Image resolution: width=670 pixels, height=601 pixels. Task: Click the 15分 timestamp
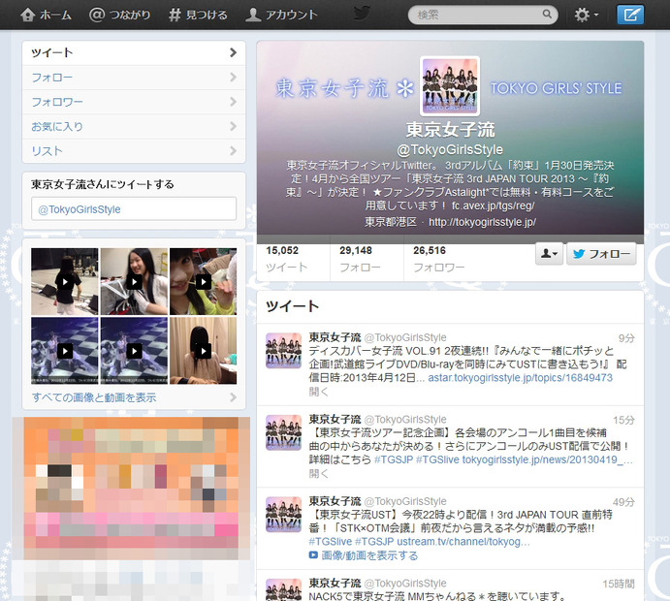pos(623,421)
